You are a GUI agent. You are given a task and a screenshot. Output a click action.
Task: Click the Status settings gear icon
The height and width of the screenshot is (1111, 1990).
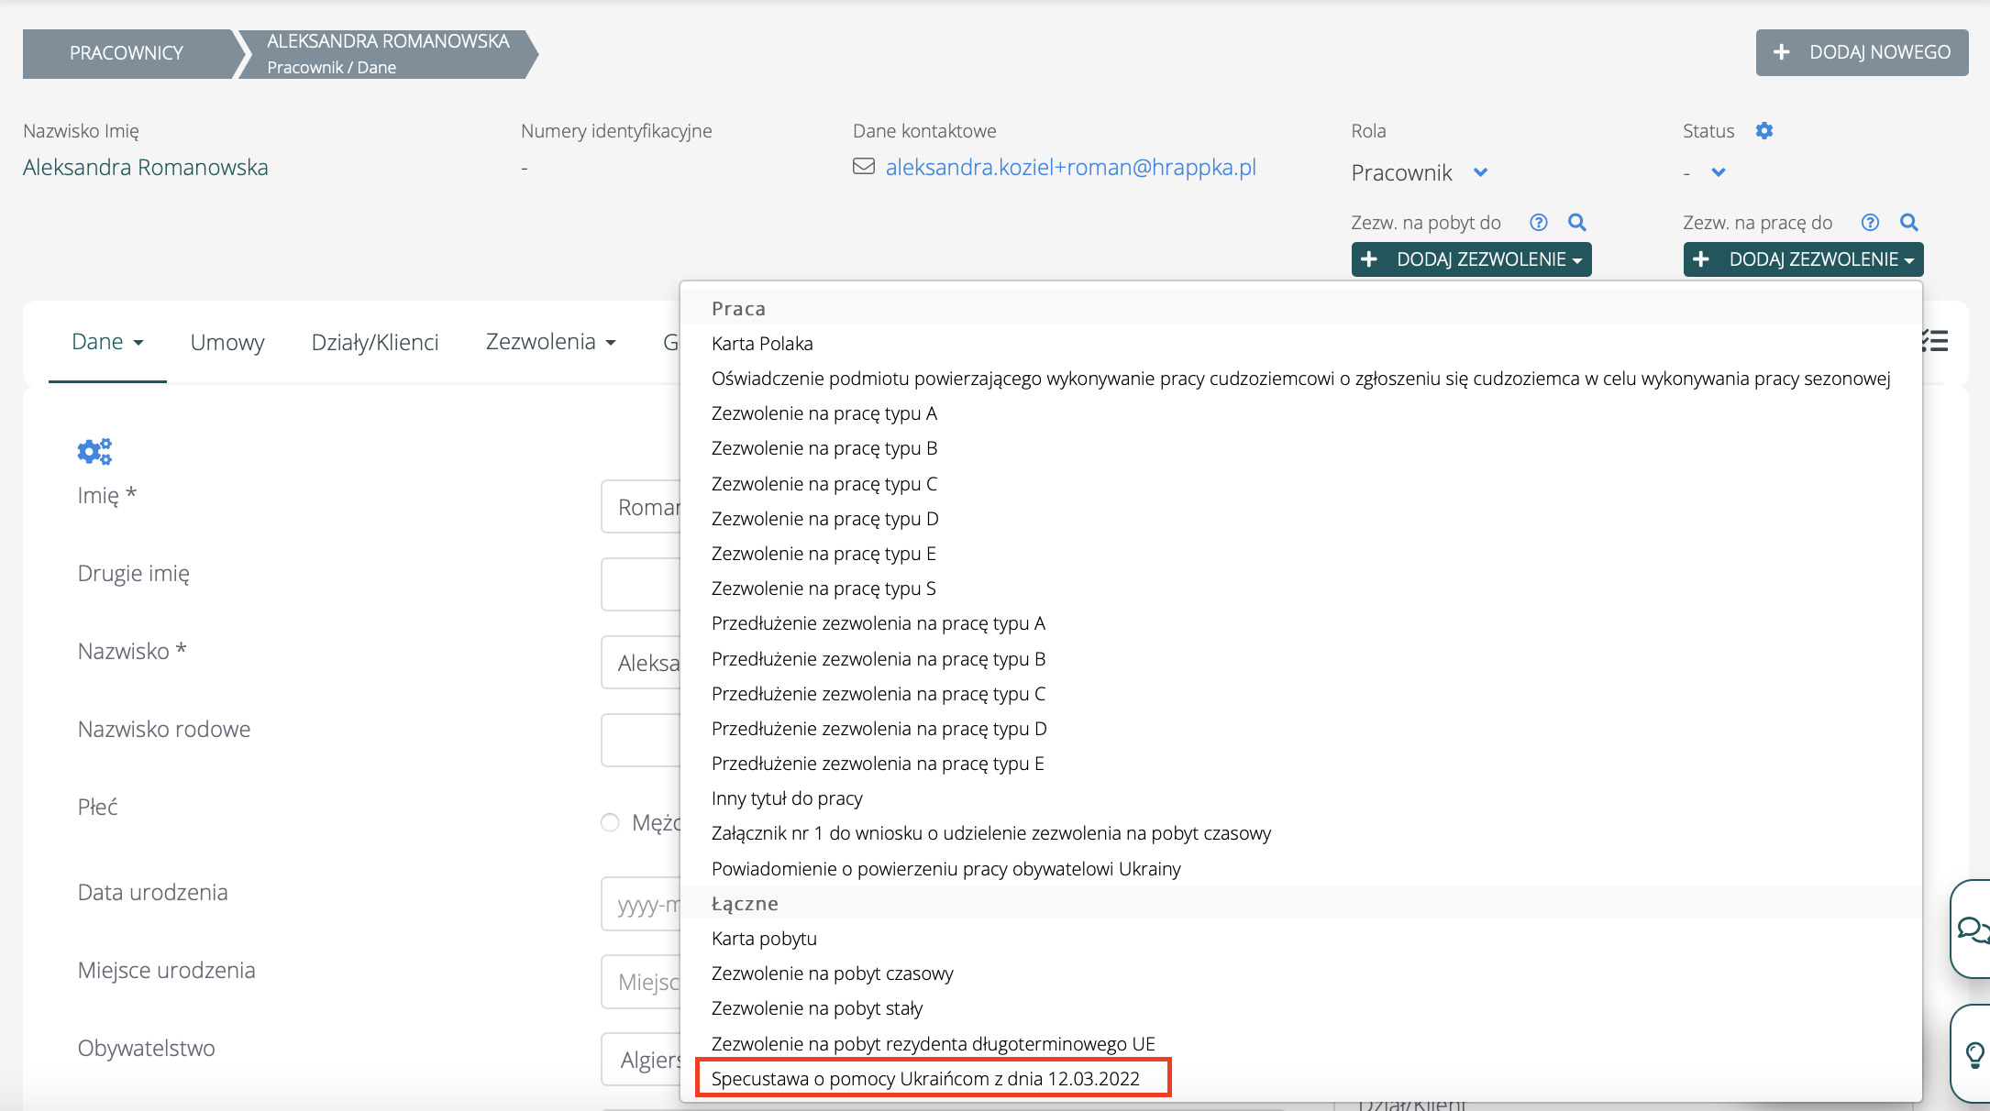coord(1763,131)
